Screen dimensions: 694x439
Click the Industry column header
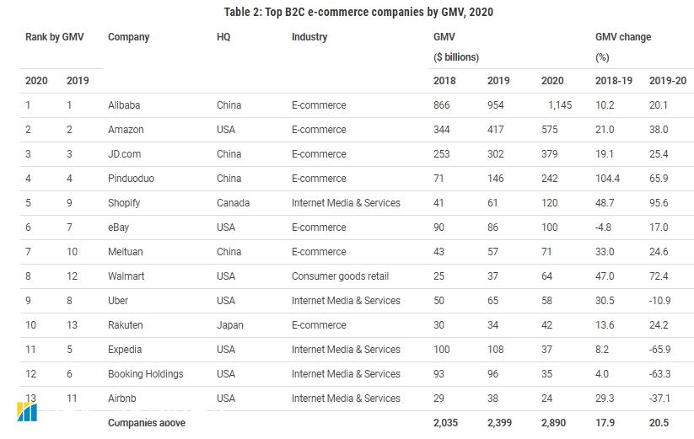click(x=309, y=37)
